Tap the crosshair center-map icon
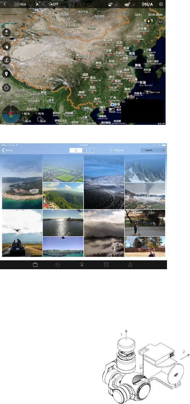This screenshot has height=404, width=190. click(6, 88)
